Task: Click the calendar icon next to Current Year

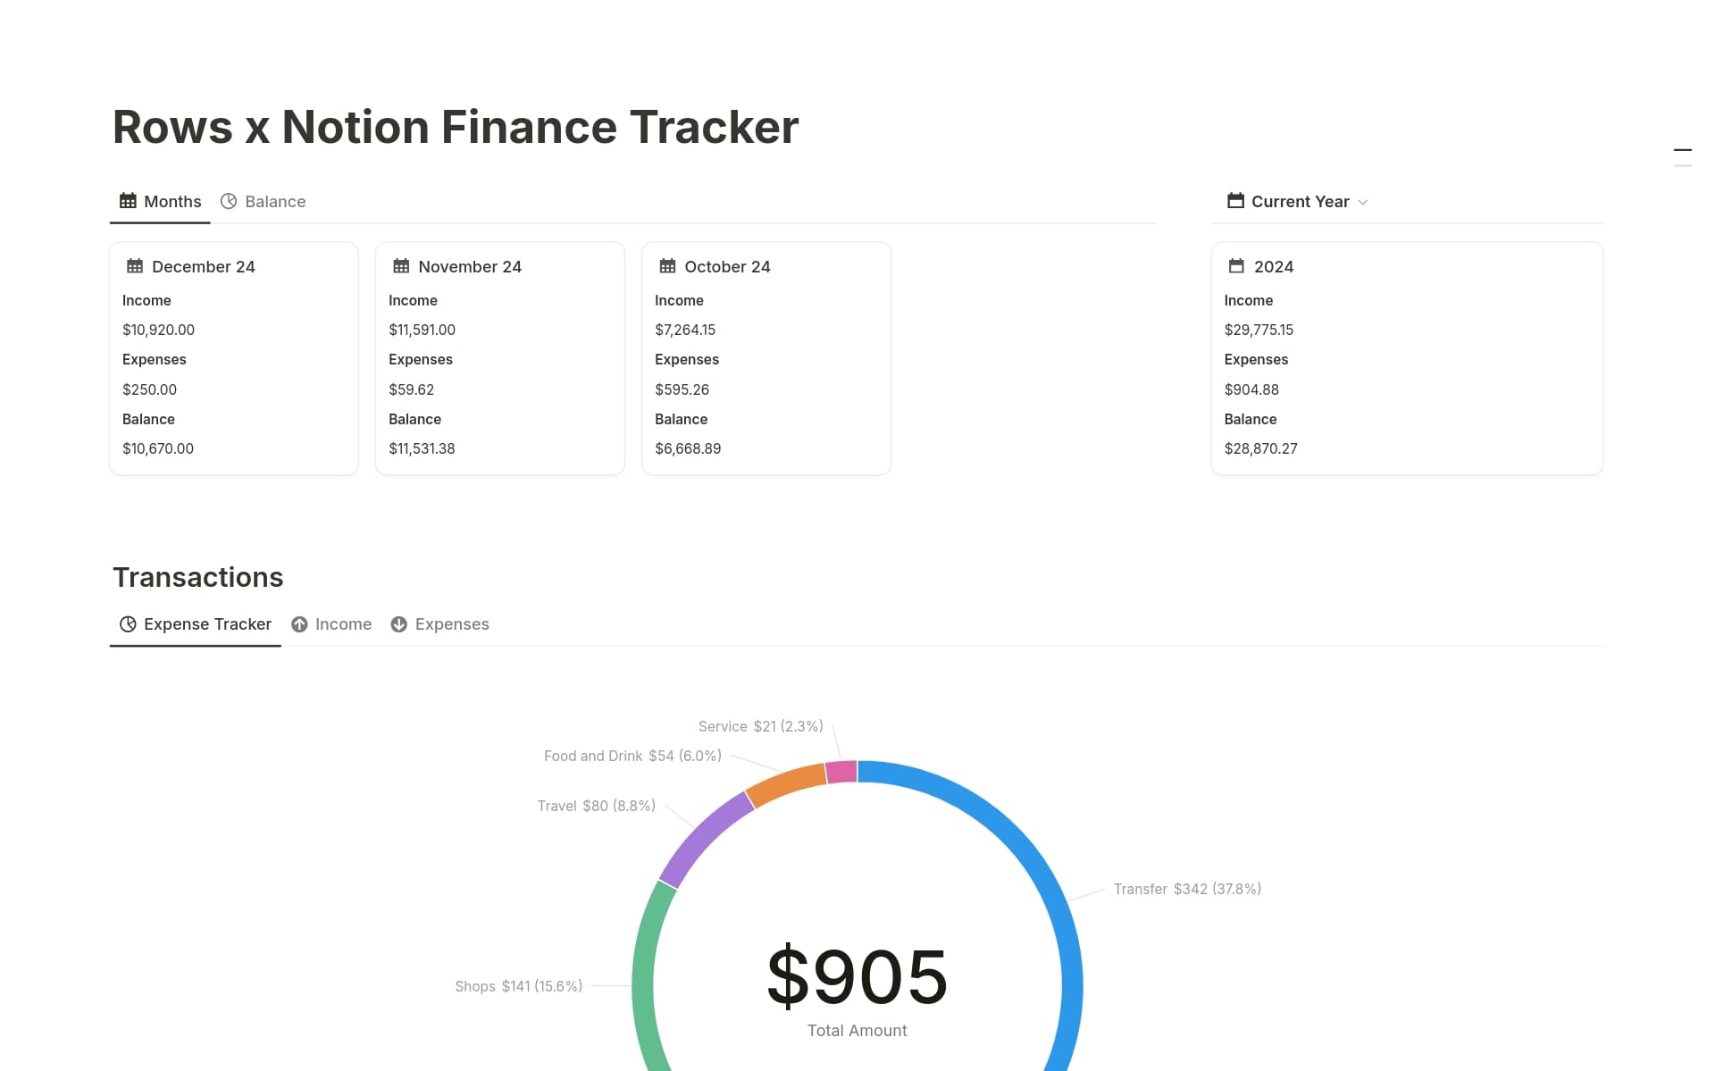Action: pos(1235,201)
